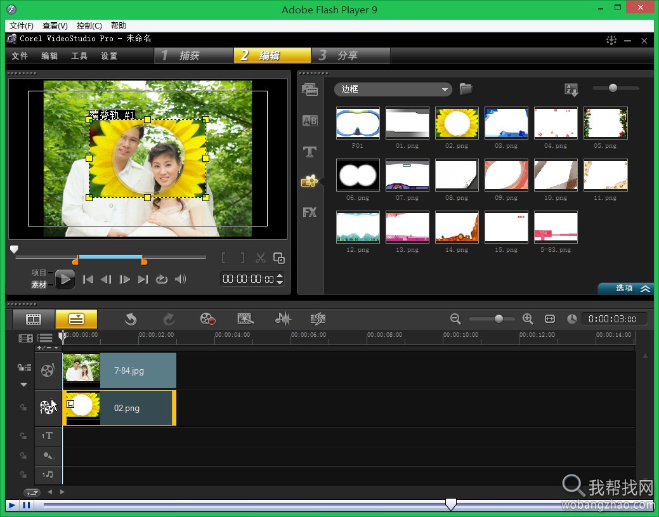Toggle repeat playback loop button
Viewport: 659px width, 517px height.
tap(162, 279)
